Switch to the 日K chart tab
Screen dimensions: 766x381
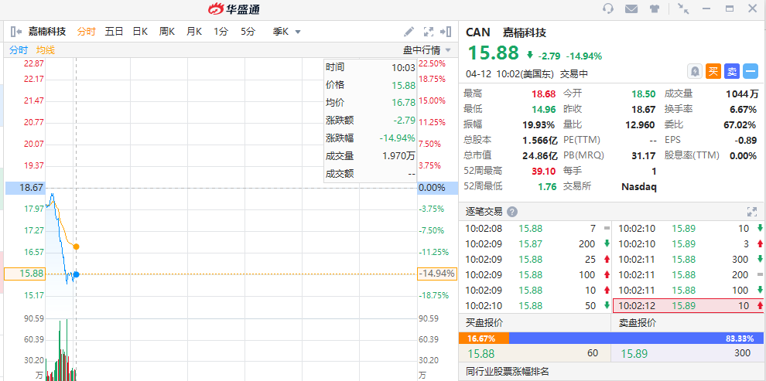pos(140,32)
